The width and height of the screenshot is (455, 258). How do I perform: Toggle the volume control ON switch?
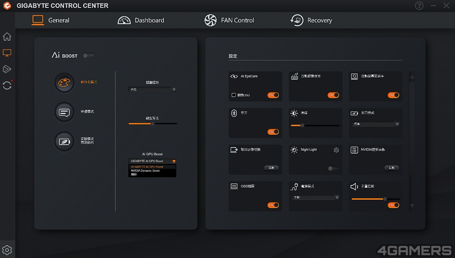394,205
